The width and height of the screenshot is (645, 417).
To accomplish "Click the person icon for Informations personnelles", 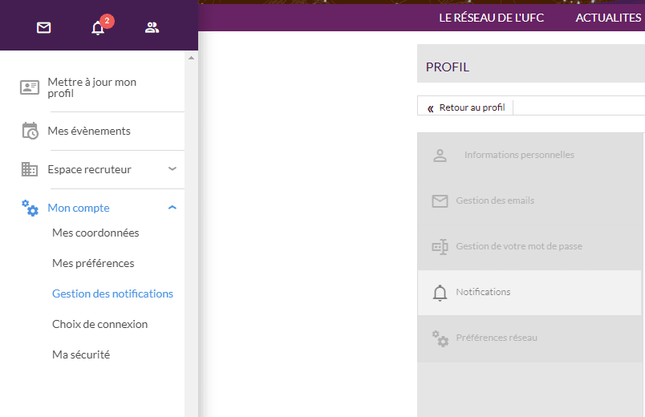I will 440,156.
